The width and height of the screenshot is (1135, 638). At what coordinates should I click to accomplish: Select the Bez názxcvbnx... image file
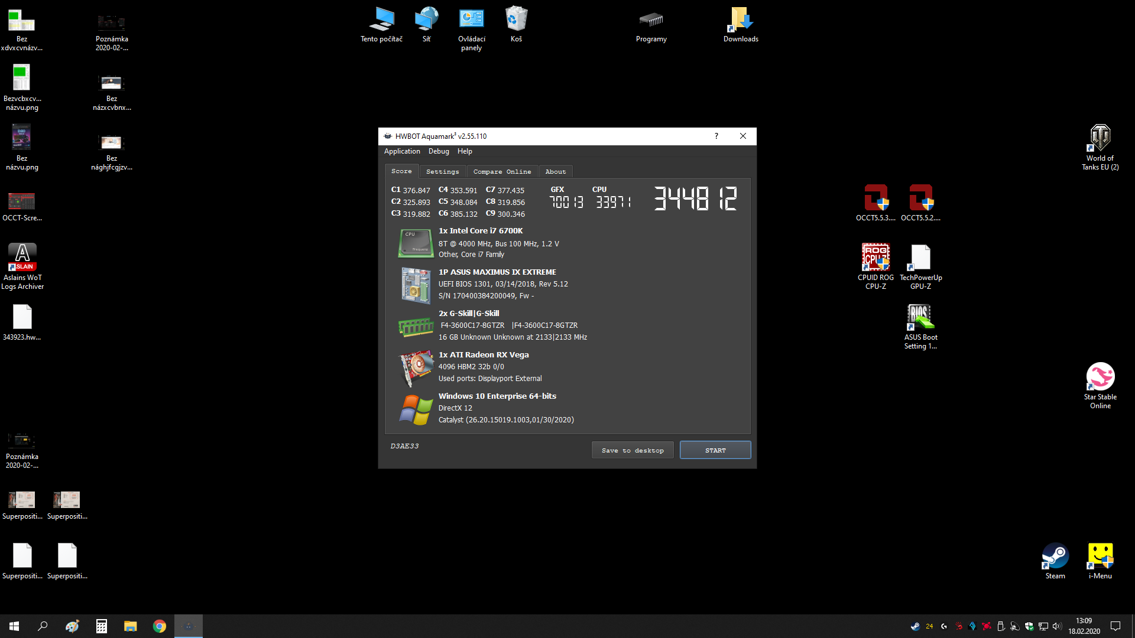click(x=112, y=92)
